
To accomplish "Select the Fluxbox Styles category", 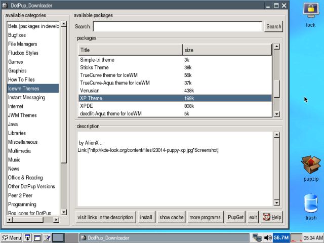I will click(x=33, y=53).
